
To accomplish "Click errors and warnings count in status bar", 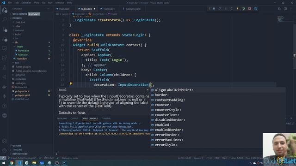I will pos(49,158).
